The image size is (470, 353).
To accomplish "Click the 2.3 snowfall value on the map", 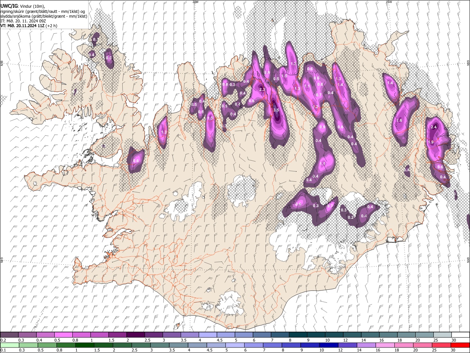I will pyautogui.click(x=262, y=89).
